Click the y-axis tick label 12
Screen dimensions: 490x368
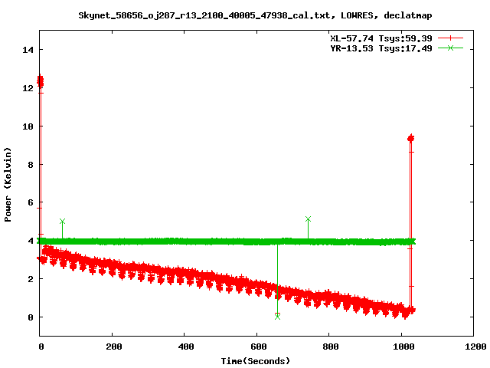pos(28,88)
